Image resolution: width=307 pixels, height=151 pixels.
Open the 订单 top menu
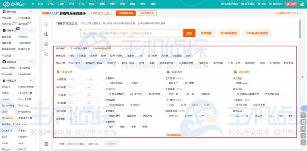61,4
